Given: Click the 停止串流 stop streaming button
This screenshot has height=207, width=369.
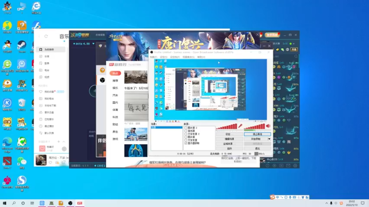Looking at the screenshot, I should click(x=257, y=134).
